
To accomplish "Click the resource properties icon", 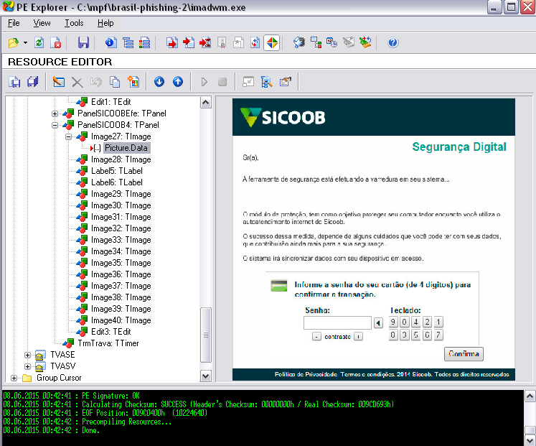I will point(285,82).
